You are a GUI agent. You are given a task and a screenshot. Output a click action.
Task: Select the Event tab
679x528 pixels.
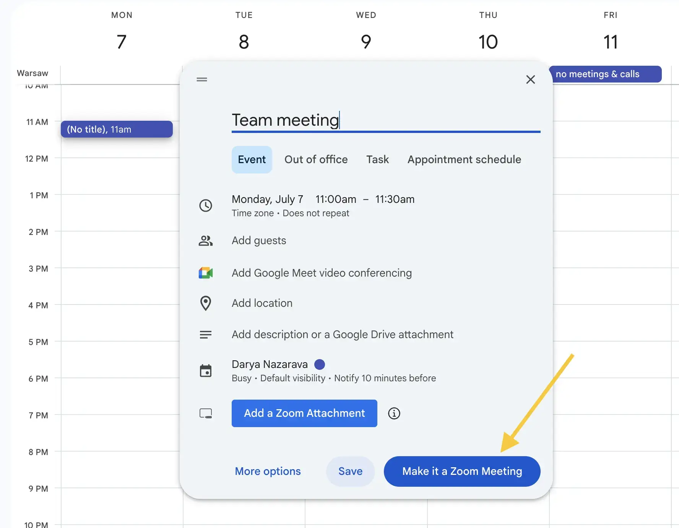click(252, 159)
